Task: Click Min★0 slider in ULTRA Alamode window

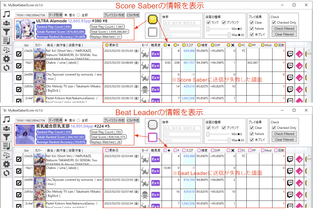Action: pos(218,29)
